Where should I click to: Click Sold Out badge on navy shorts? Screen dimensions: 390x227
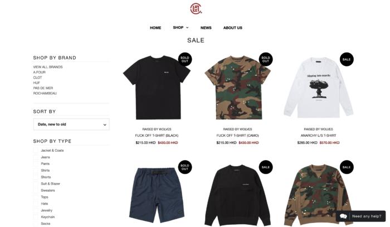tap(185, 167)
